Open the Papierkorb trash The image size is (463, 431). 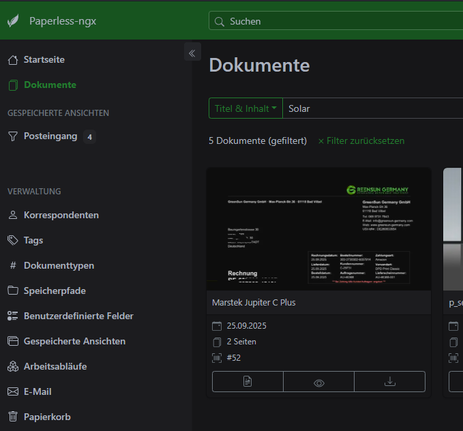(x=46, y=417)
